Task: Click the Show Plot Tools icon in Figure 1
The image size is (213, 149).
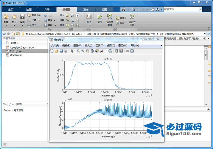Action: pos(132,51)
